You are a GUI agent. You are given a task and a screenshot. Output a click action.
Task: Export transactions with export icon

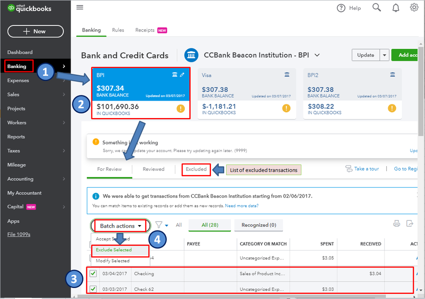click(x=410, y=223)
